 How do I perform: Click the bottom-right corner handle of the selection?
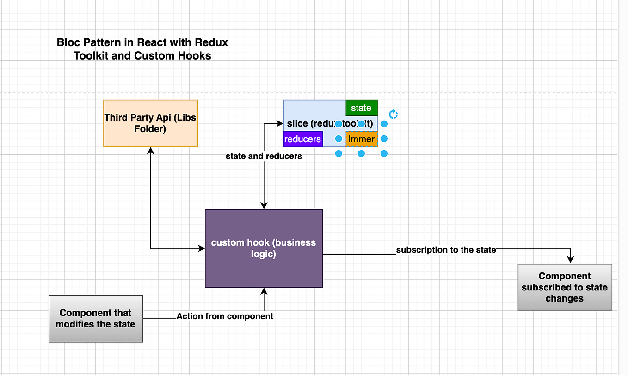click(x=384, y=153)
